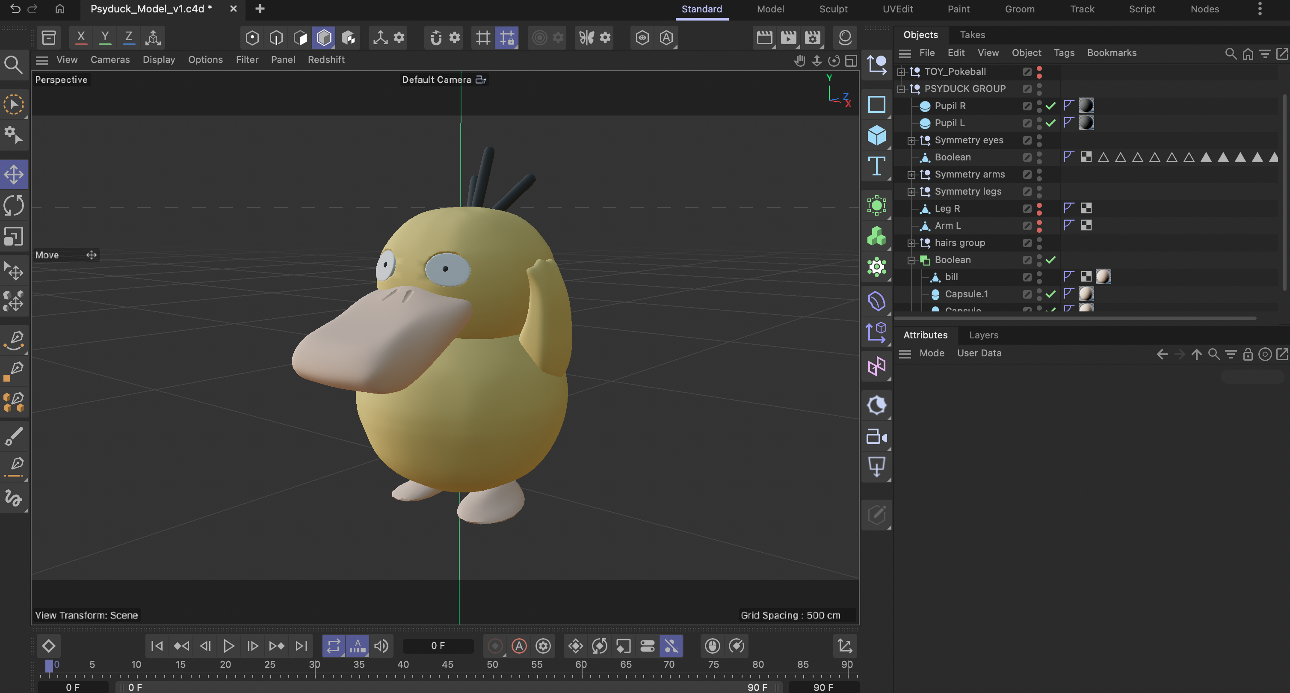Play the animation forward
Viewport: 1290px width, 693px height.
[x=228, y=646]
